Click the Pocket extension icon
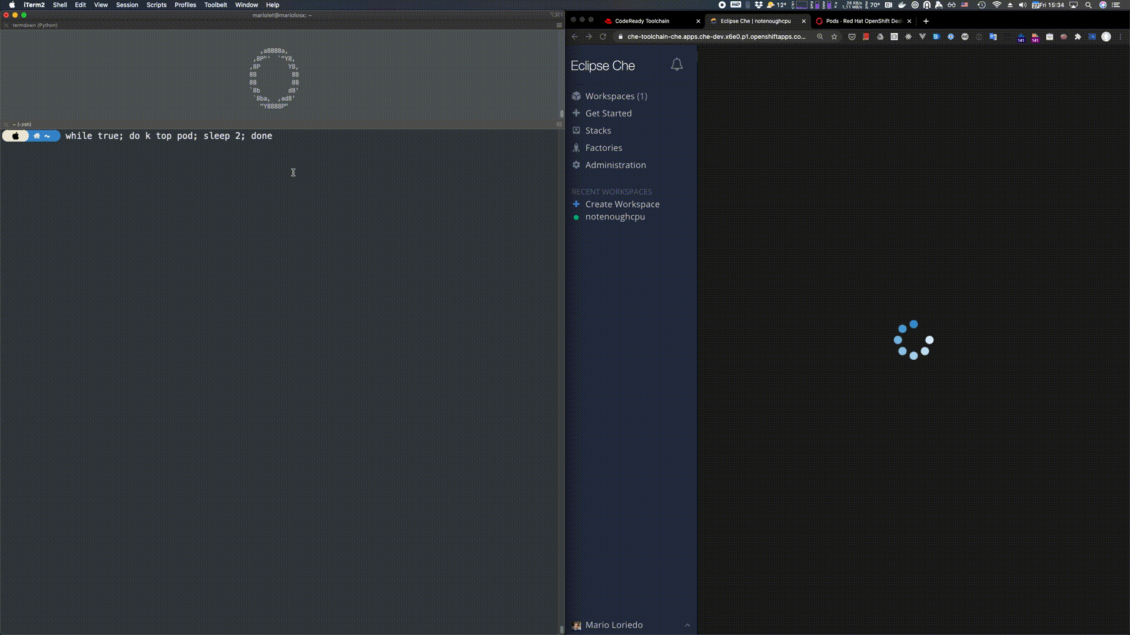1130x635 pixels. pos(852,36)
